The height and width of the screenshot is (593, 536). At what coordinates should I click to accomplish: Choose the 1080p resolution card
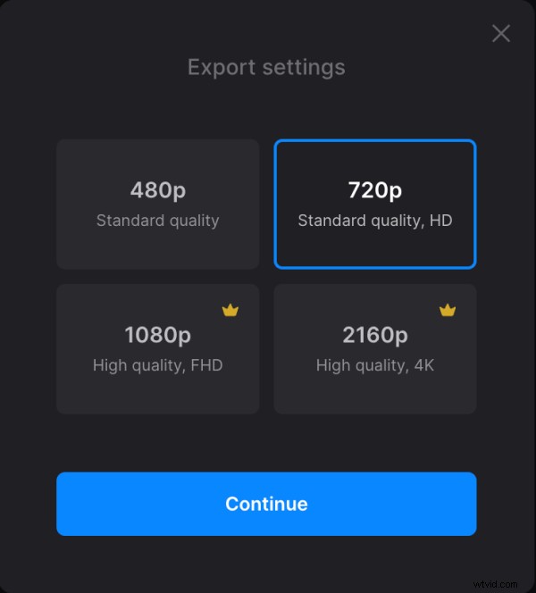[158, 348]
